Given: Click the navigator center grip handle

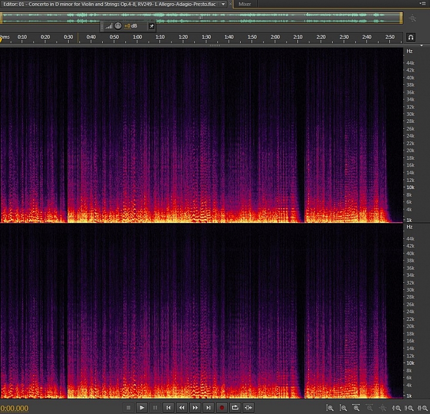Looking at the screenshot, I should click(x=201, y=18).
